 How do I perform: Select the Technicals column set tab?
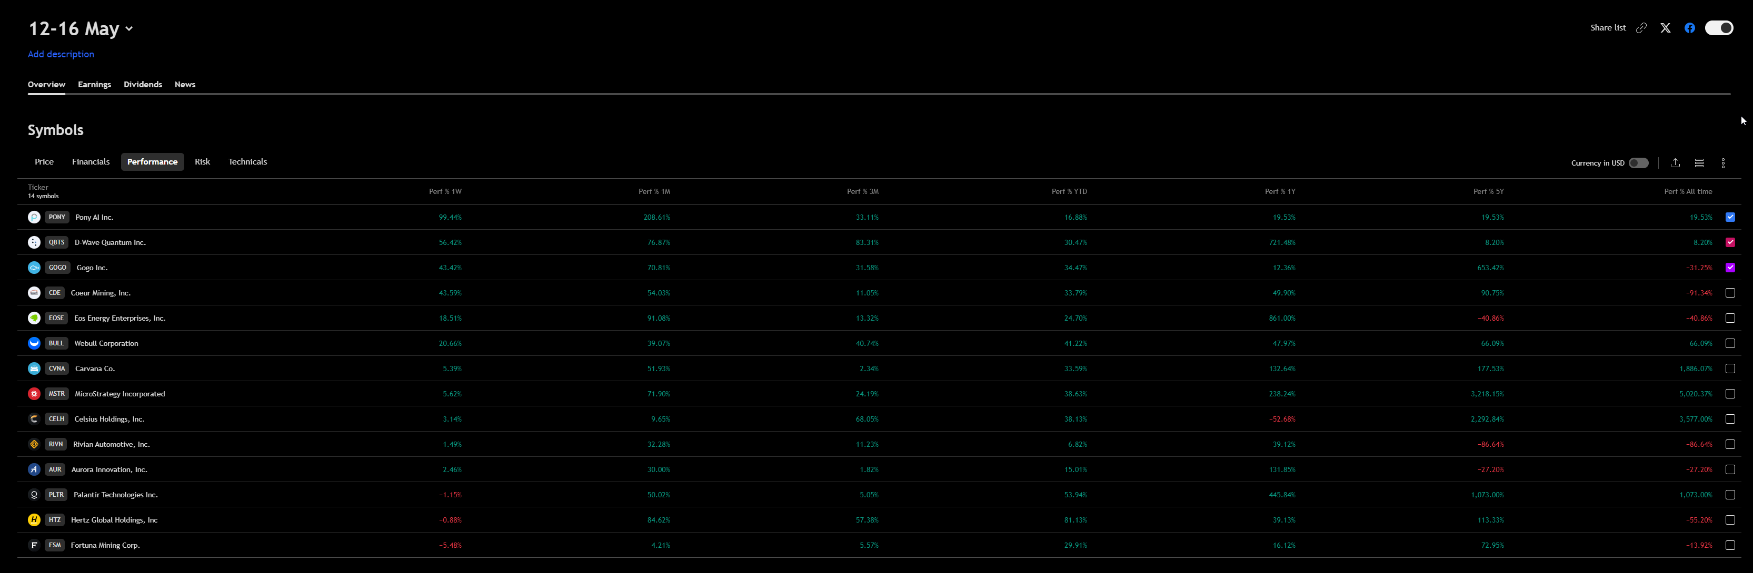point(247,162)
